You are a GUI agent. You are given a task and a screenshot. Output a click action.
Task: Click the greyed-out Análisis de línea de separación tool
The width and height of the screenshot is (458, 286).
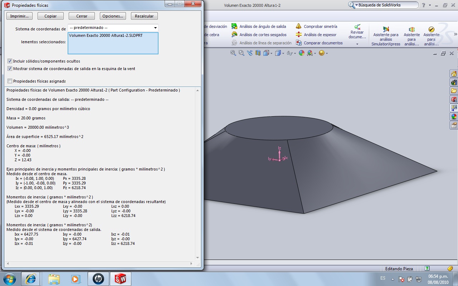tap(261, 43)
